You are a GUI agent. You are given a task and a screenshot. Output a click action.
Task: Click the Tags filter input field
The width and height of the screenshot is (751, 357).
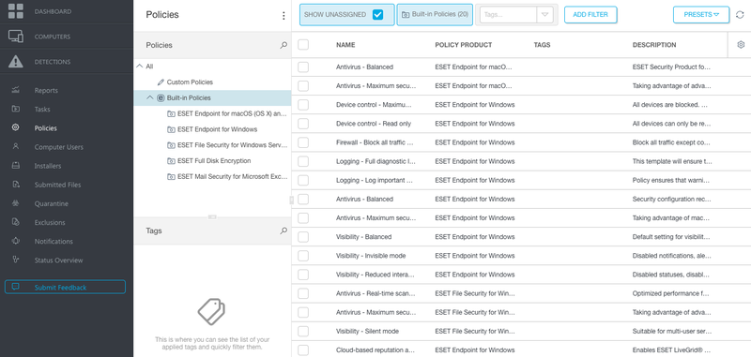tap(508, 15)
